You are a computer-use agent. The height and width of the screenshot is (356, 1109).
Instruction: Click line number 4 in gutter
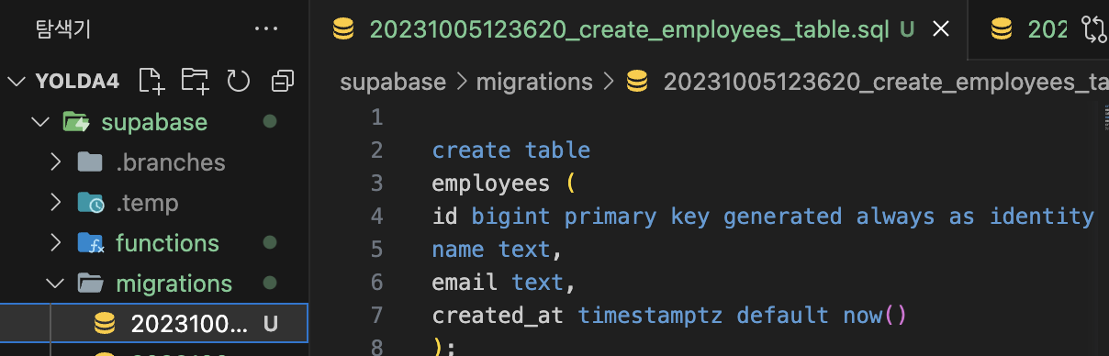pyautogui.click(x=376, y=217)
